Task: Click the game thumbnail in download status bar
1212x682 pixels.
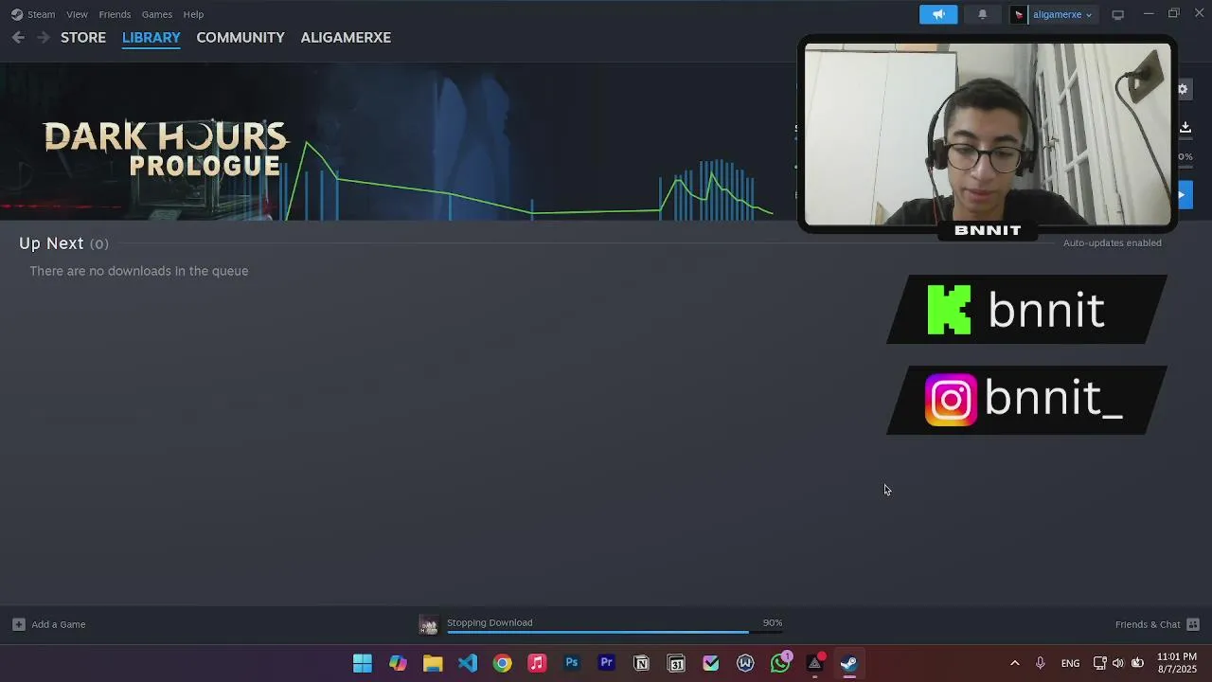Action: [x=428, y=625]
